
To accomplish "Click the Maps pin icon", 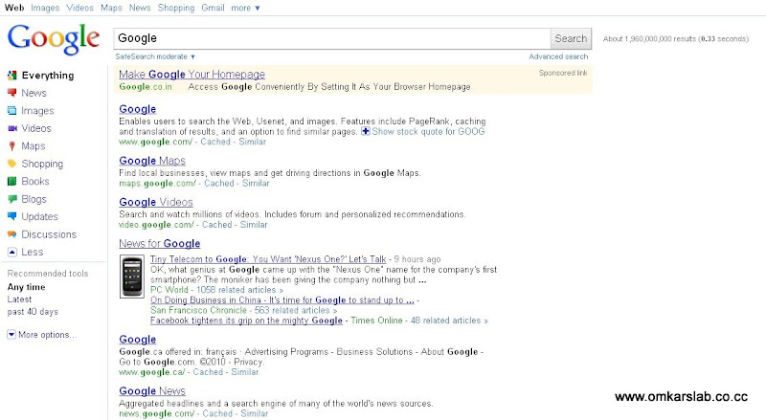I will click(11, 146).
